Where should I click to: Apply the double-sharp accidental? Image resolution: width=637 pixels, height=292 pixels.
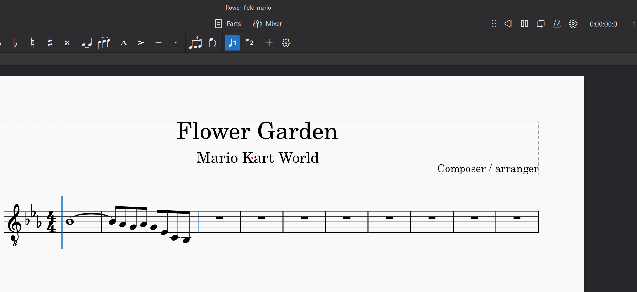[67, 43]
